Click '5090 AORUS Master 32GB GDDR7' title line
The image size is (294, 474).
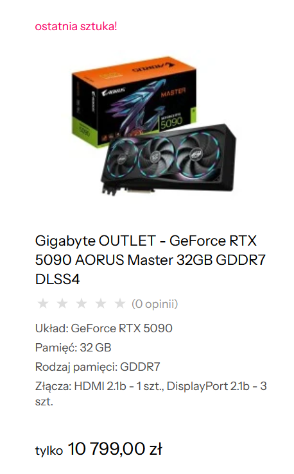[150, 260]
